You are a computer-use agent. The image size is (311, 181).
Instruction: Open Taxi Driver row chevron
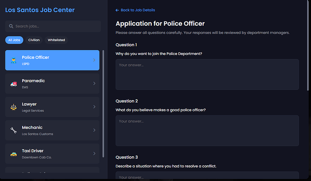coord(94,153)
